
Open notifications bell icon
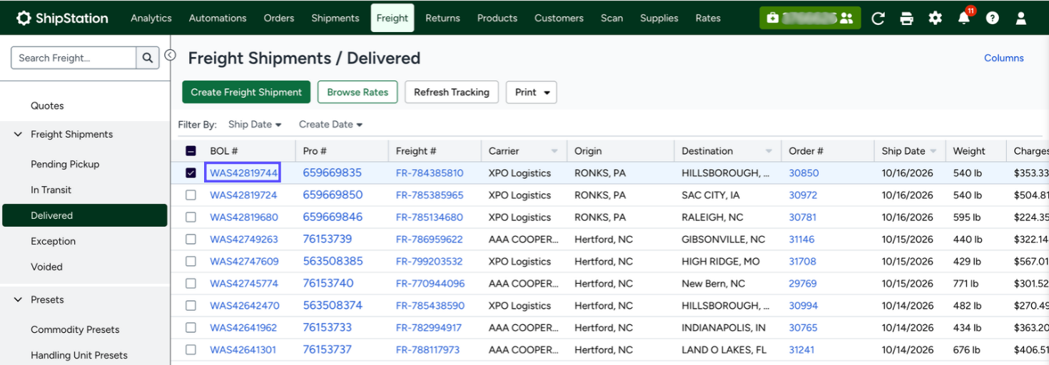pyautogui.click(x=964, y=18)
